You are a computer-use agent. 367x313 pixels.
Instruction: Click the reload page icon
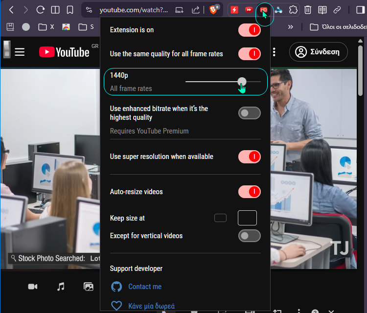point(41,10)
